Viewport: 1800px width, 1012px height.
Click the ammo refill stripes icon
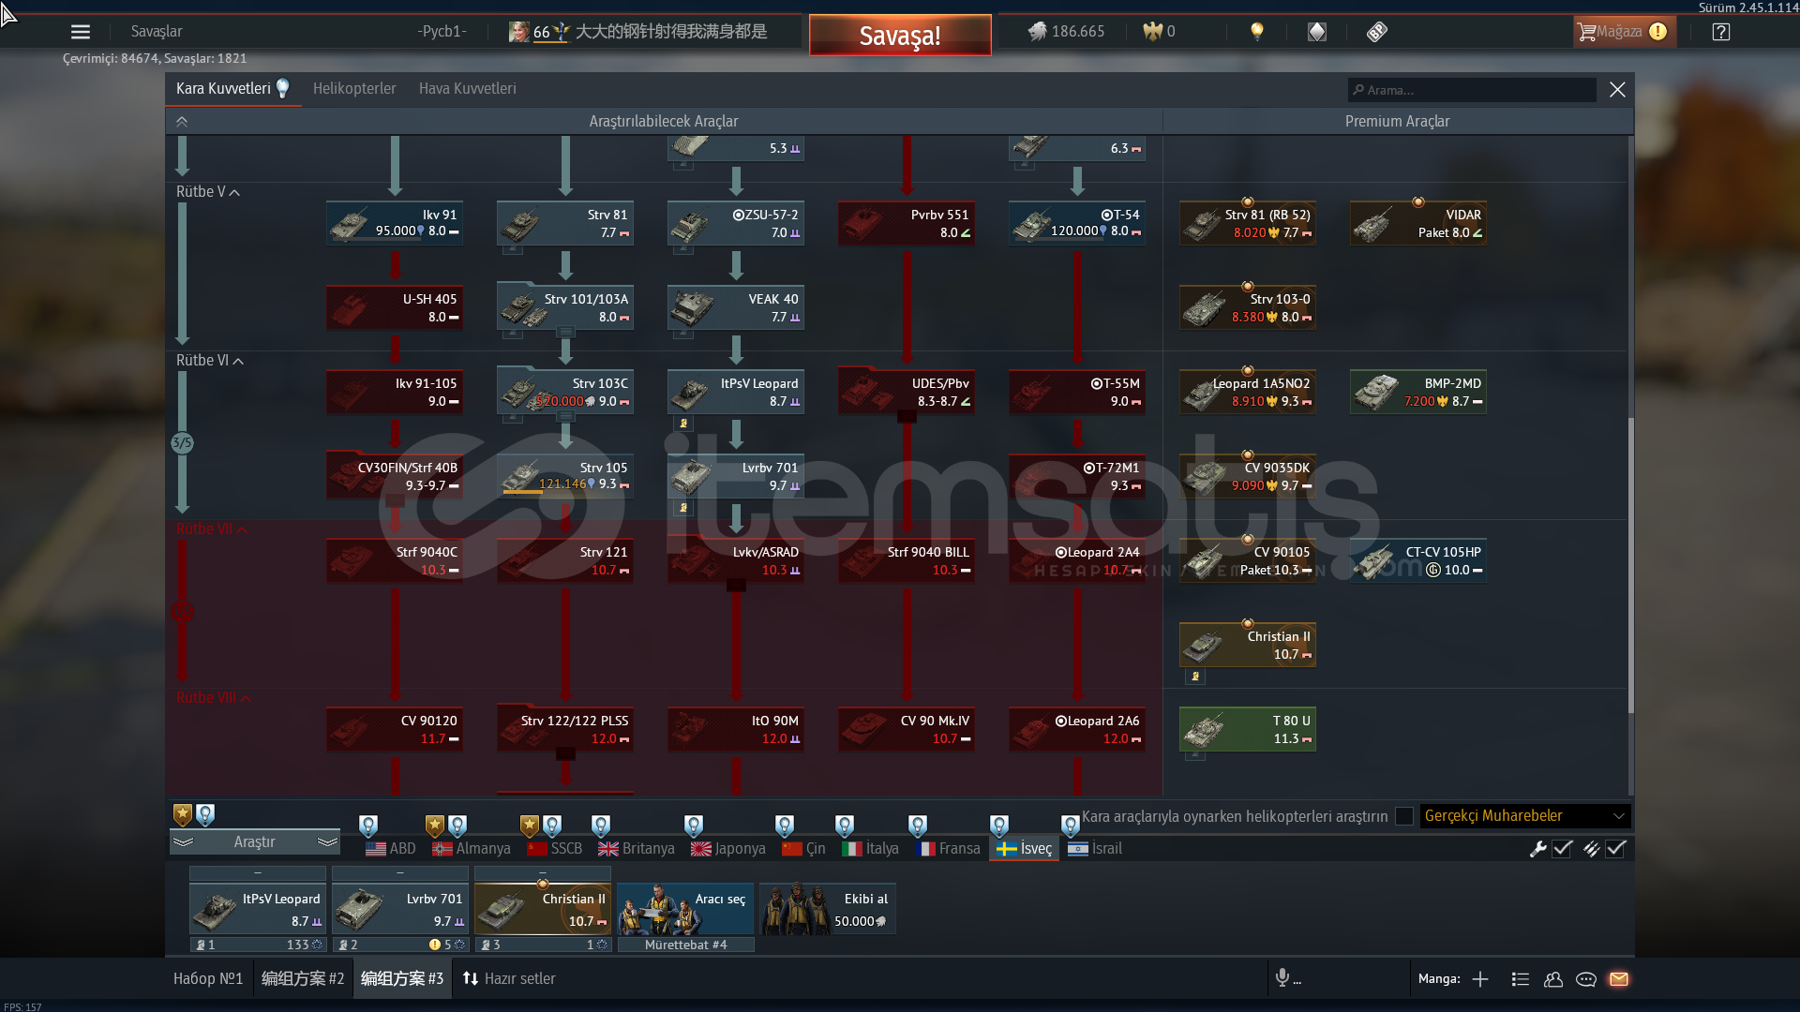coord(1591,849)
